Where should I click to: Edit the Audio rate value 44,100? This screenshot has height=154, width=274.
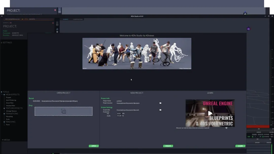coord(119,116)
